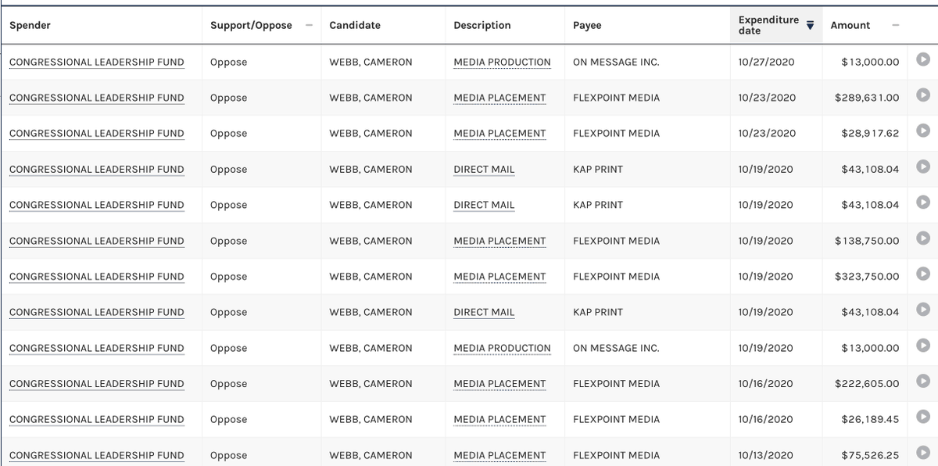Expand the $289,631.00 expenditure row arrow
938x466 pixels.
point(923,95)
